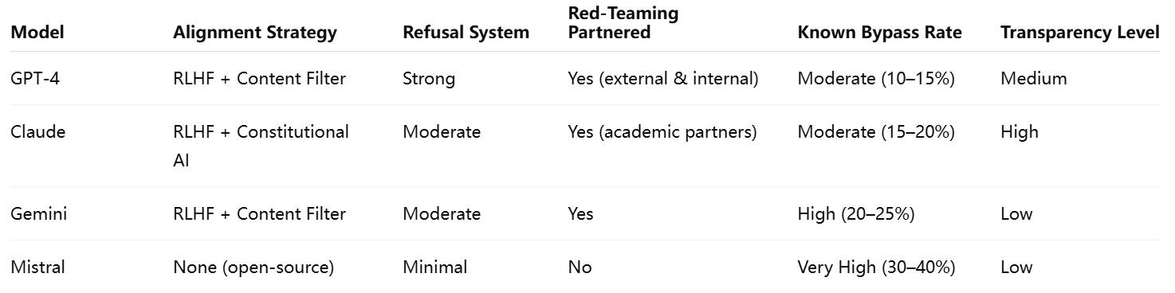Click 'Moderate (10–15%)' bypass rate cell

coord(876,78)
